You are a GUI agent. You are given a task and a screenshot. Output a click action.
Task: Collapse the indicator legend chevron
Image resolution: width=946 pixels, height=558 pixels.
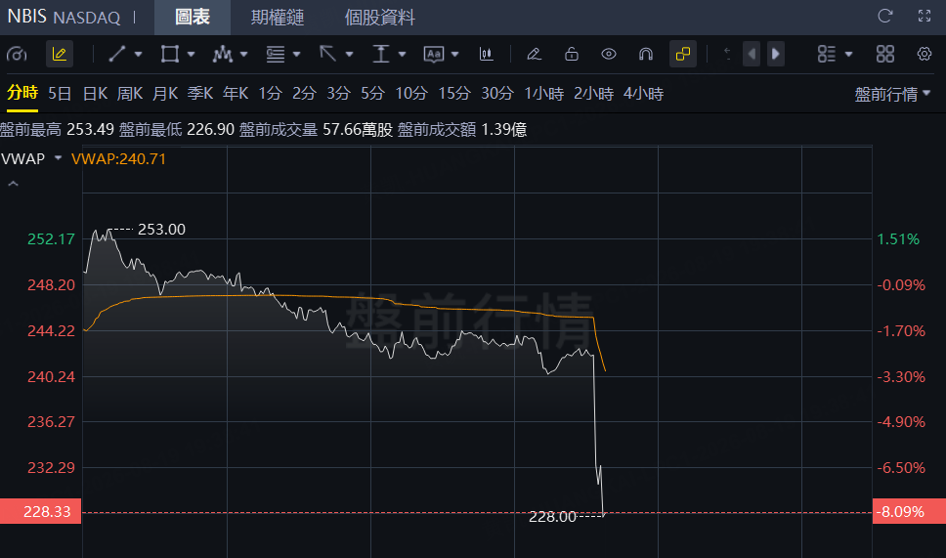(14, 184)
